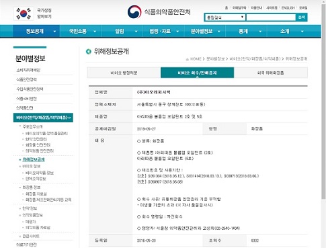Open the 법령·자료 main menu
326x248 pixels.
pos(160,31)
